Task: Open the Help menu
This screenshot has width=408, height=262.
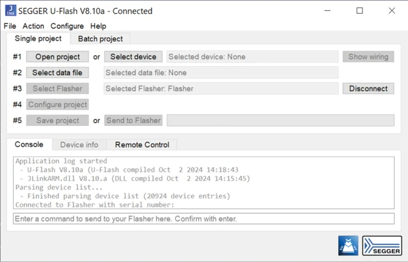Action: (98, 26)
